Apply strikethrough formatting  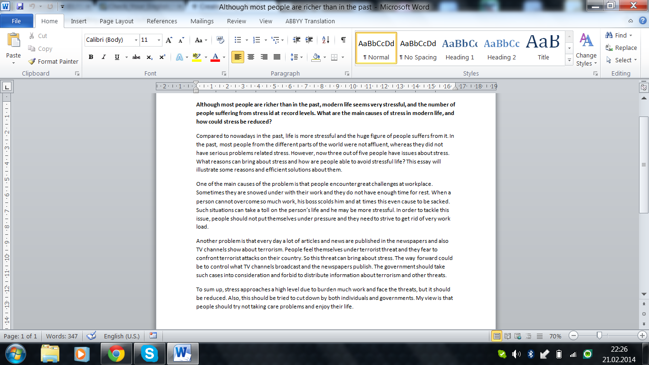pyautogui.click(x=136, y=57)
